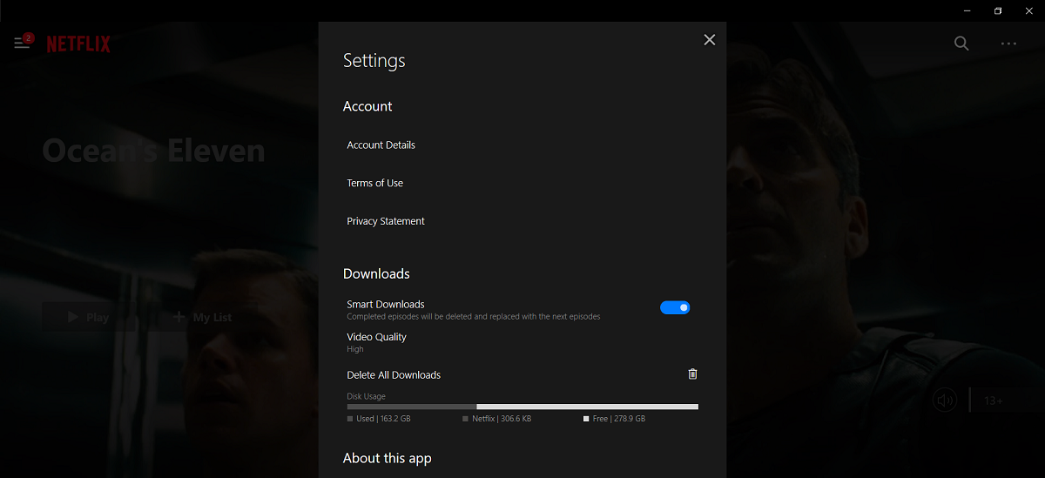Click the Disk Usage bar

point(522,407)
